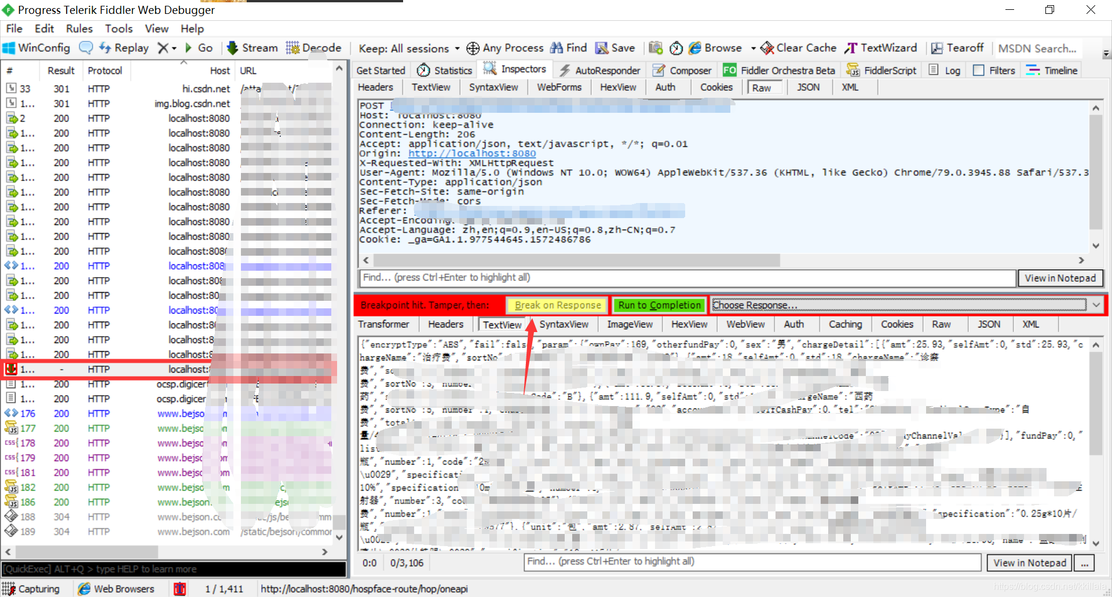Open the Timeline tab
This screenshot has height=597, width=1112.
click(1052, 70)
